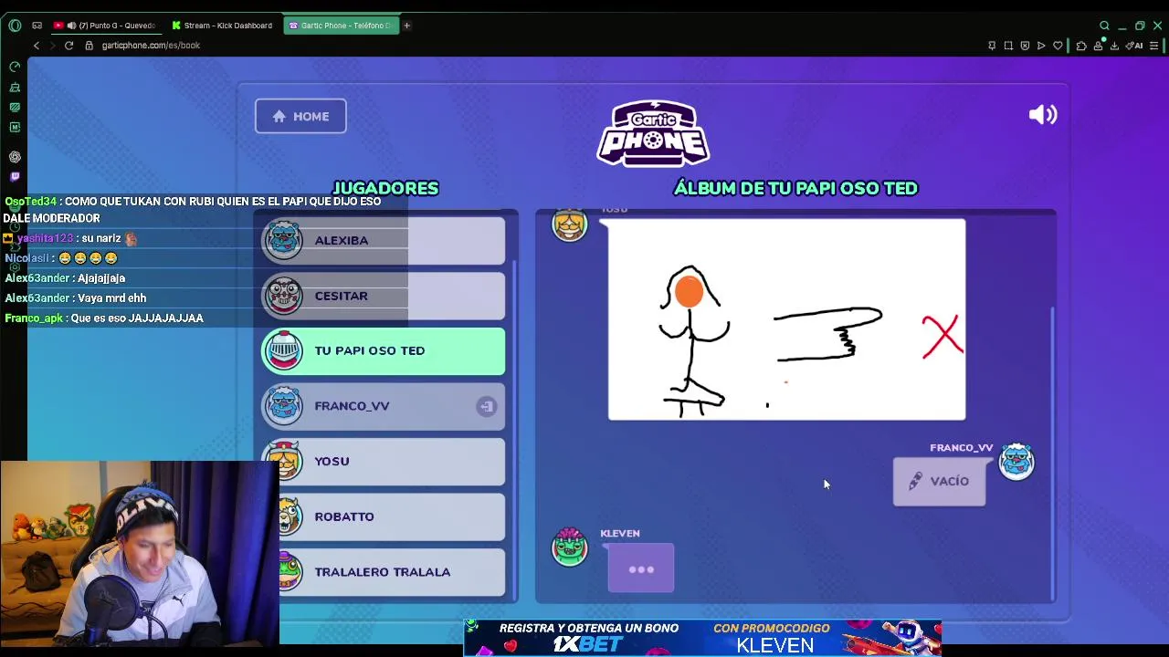The width and height of the screenshot is (1169, 657).
Task: Click the Gartic Phone logo
Action: pos(653,133)
